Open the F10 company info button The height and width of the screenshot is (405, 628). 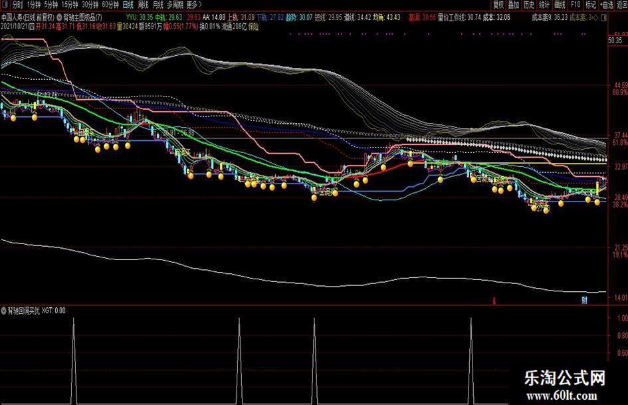[576, 5]
